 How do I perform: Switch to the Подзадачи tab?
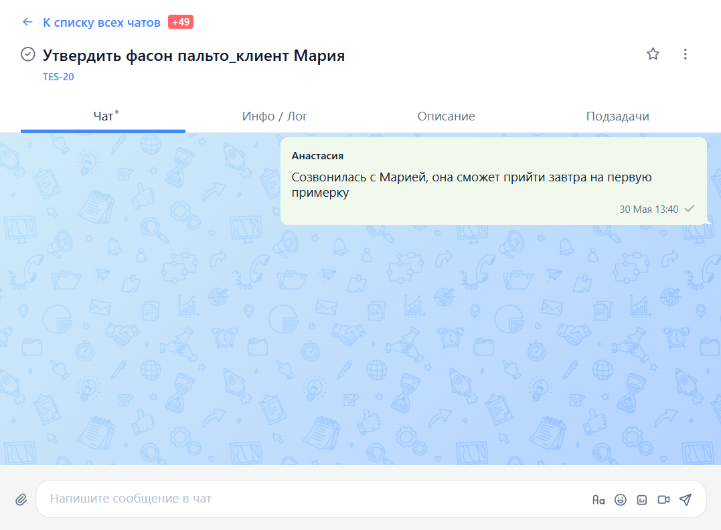coord(617,115)
